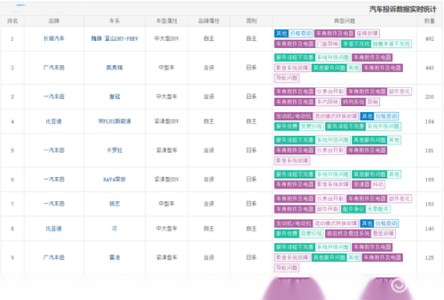444x300 pixels.
Task: Select 仪表台开裂 tag in the 卡罗拉 row
Action: (330, 150)
